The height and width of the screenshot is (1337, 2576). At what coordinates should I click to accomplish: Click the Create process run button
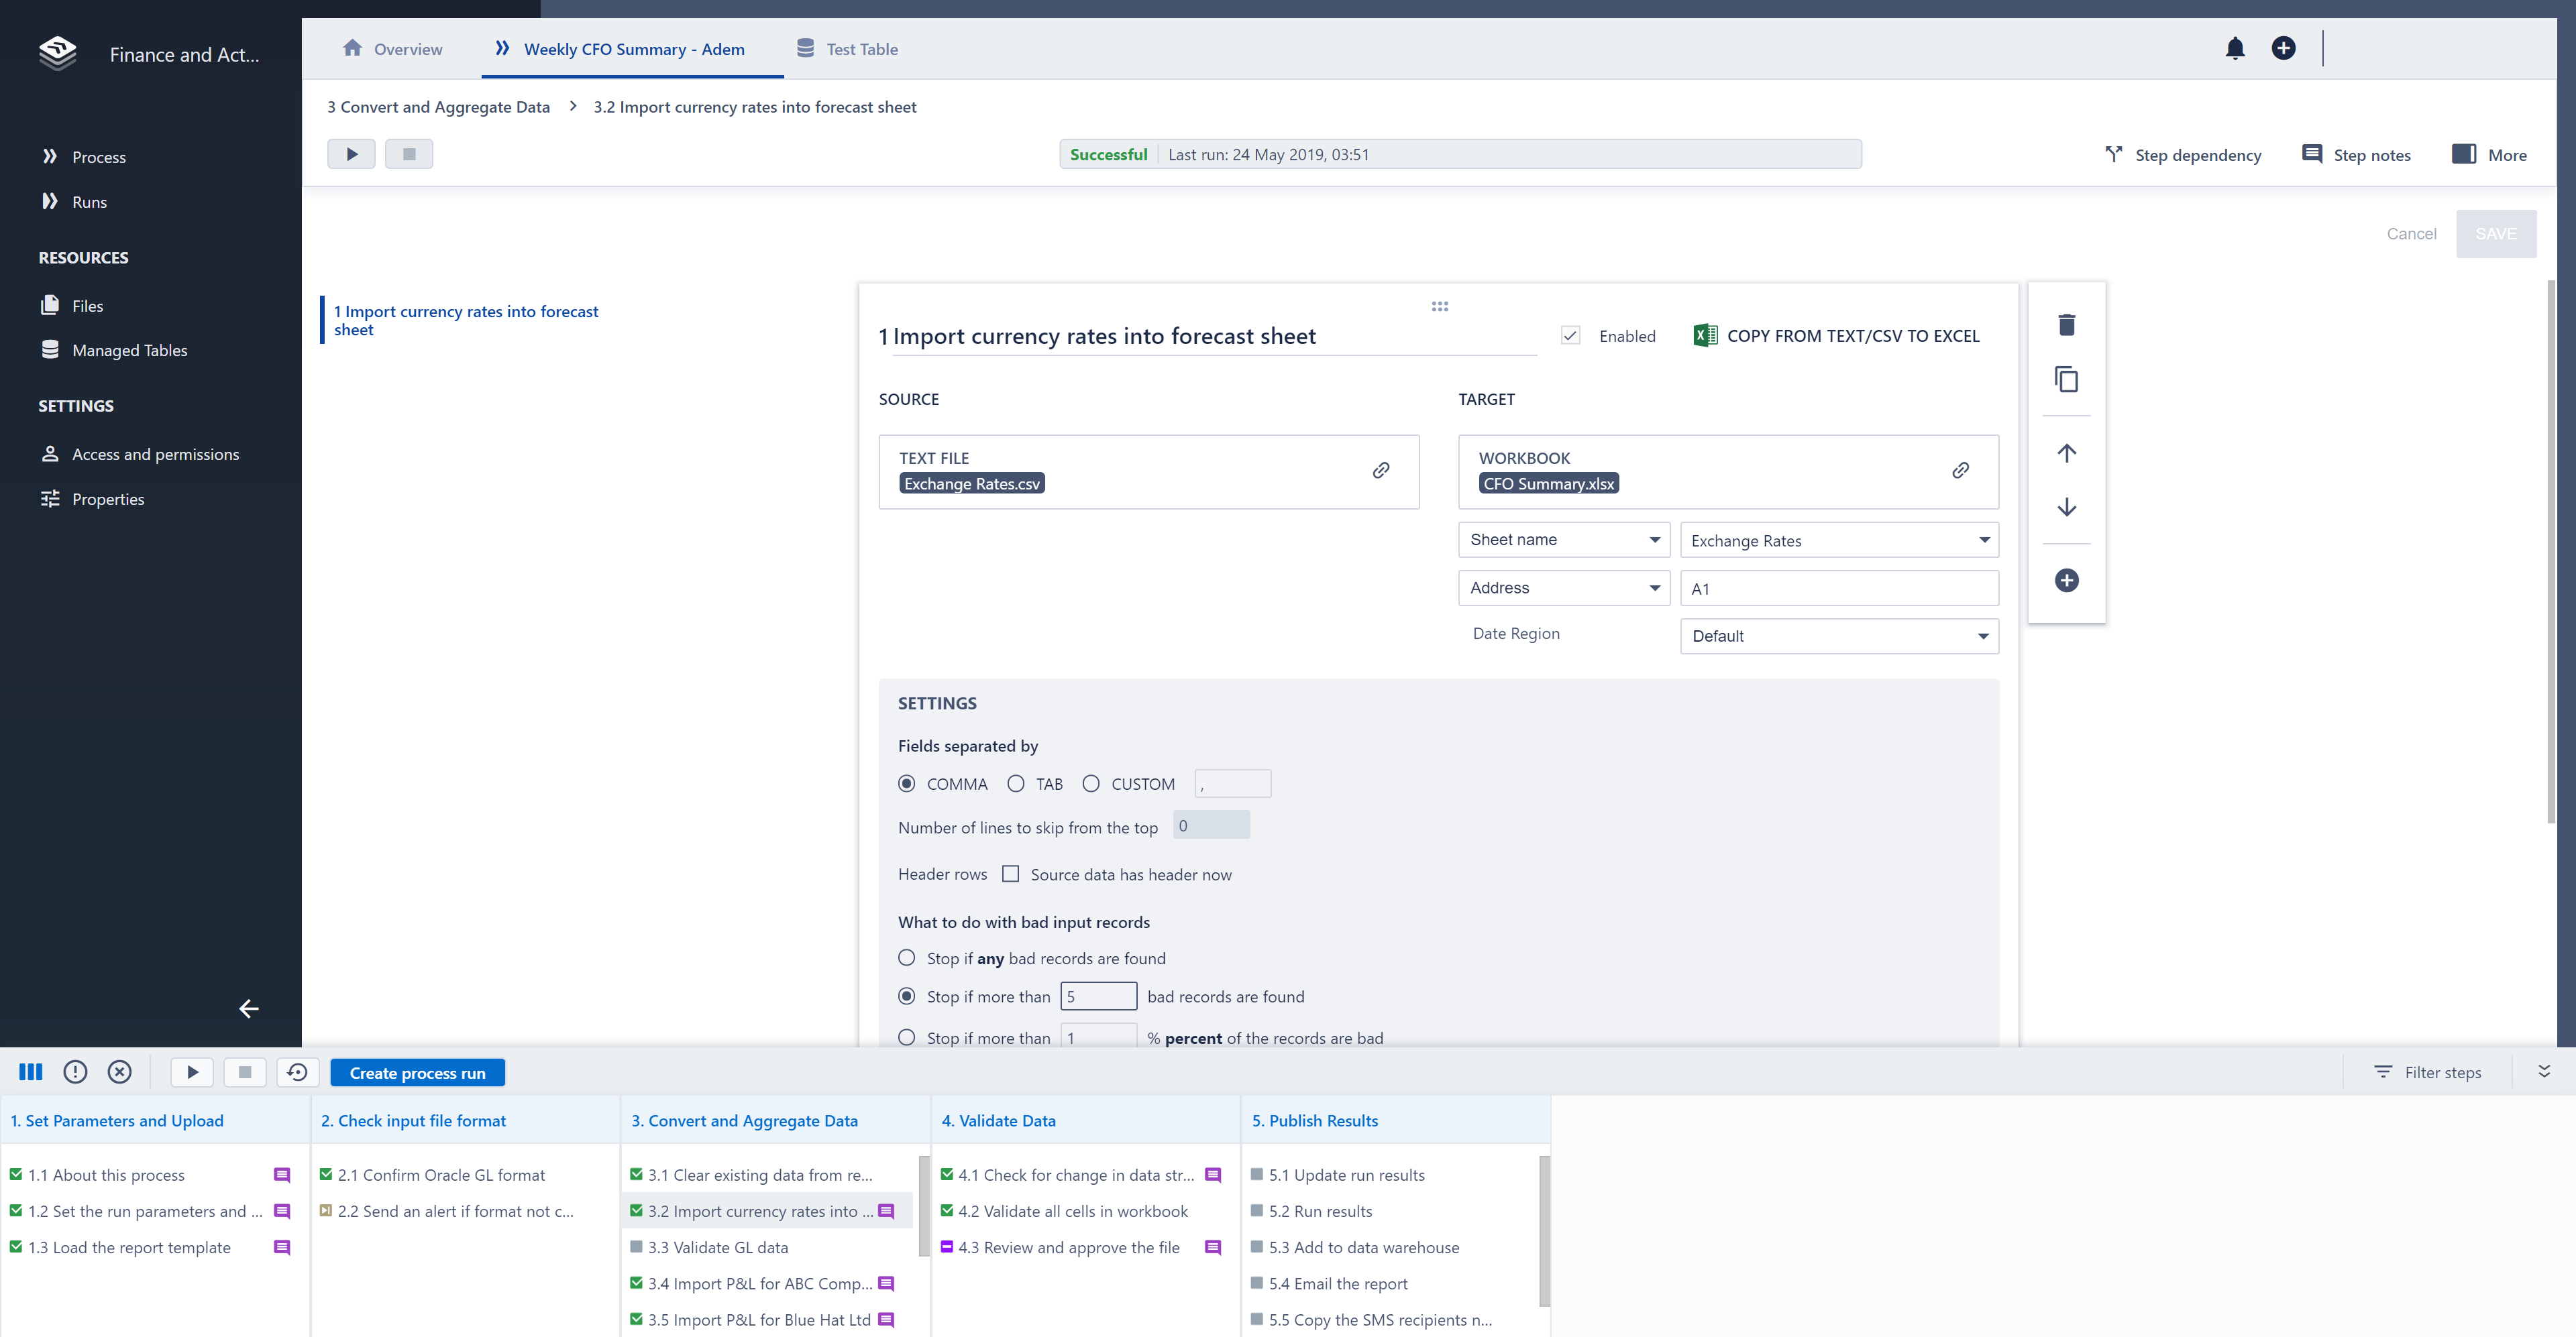point(417,1072)
